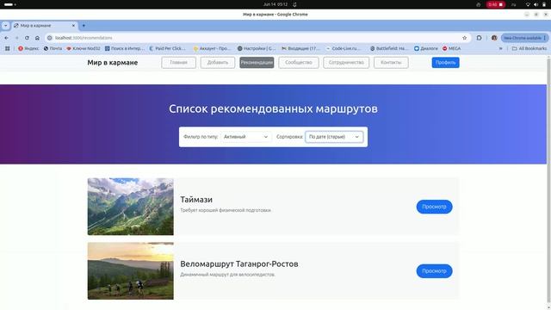Show the hidden bookmarks overflow chevron

tap(501, 48)
